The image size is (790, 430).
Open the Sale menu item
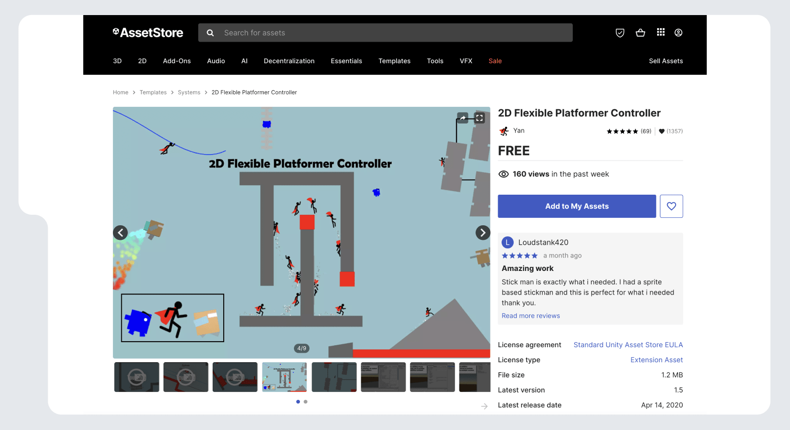[495, 61]
